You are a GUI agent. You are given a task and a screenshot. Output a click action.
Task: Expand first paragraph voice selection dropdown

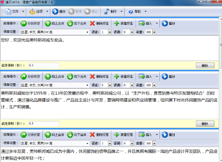(88, 32)
